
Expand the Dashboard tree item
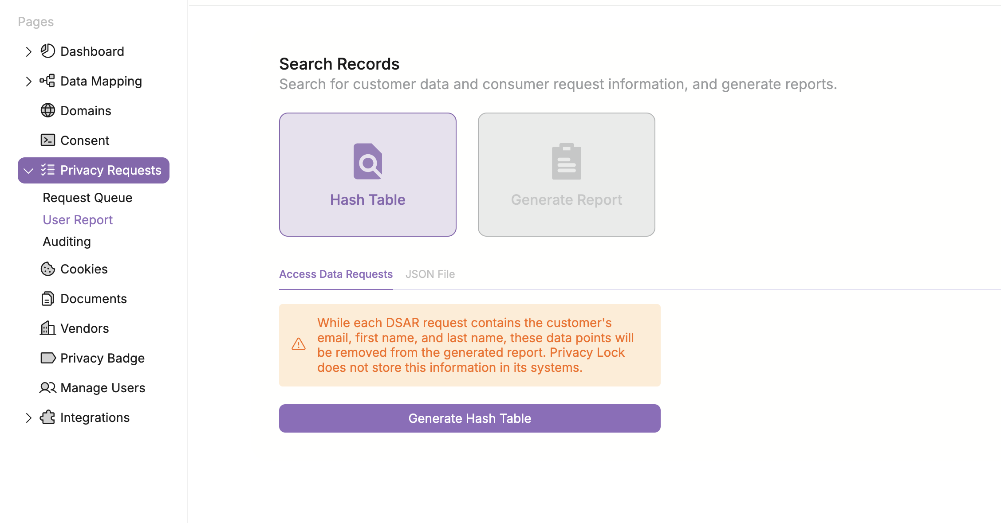click(x=29, y=51)
